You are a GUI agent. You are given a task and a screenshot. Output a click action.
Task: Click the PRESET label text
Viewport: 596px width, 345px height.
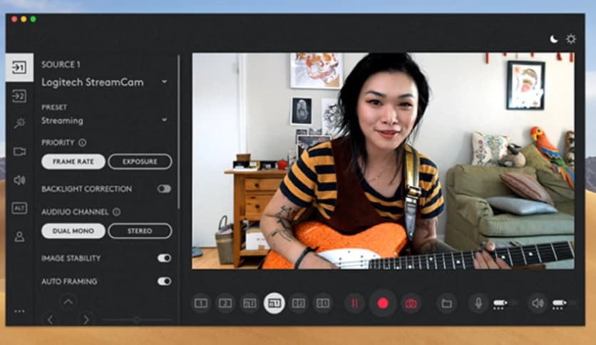click(54, 108)
